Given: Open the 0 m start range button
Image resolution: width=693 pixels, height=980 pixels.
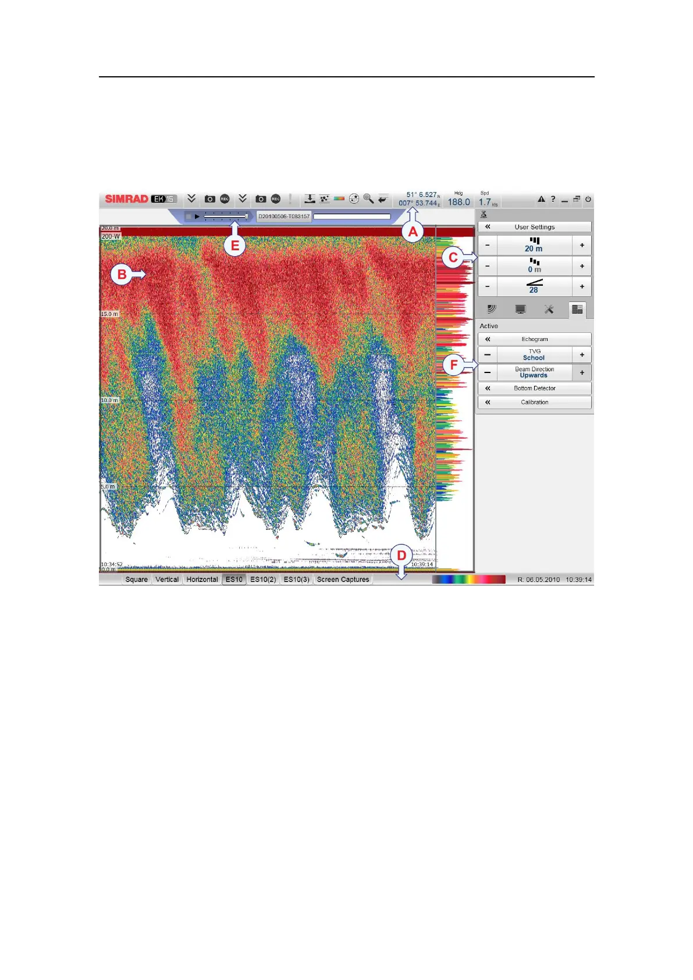Looking at the screenshot, I should pyautogui.click(x=534, y=267).
